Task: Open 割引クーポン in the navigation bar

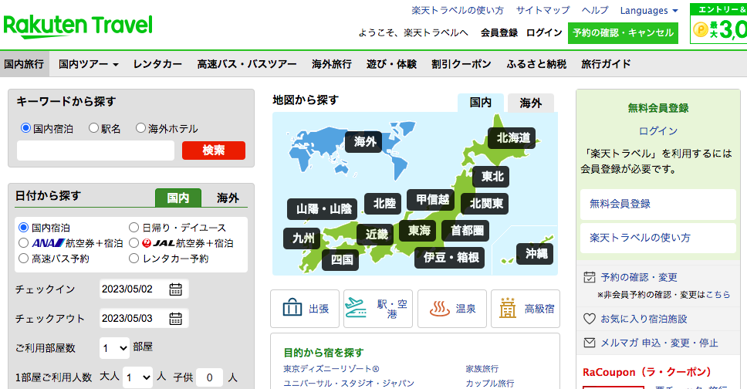Action: pyautogui.click(x=461, y=64)
